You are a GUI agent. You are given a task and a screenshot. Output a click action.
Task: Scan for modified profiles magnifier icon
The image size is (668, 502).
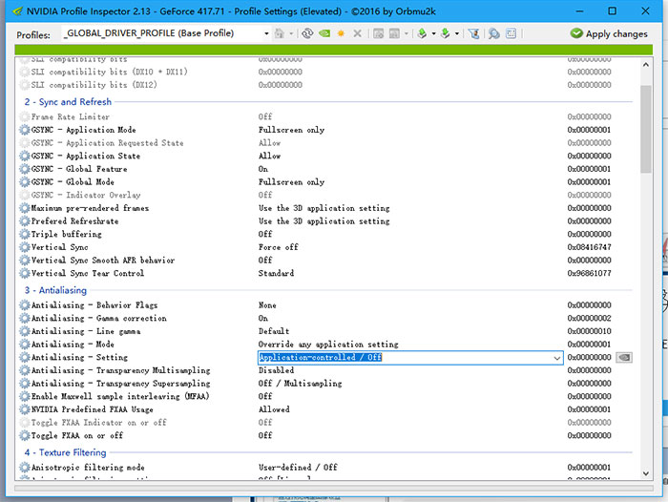494,33
